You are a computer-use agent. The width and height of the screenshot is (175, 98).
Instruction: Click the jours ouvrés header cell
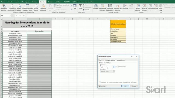[15, 31]
